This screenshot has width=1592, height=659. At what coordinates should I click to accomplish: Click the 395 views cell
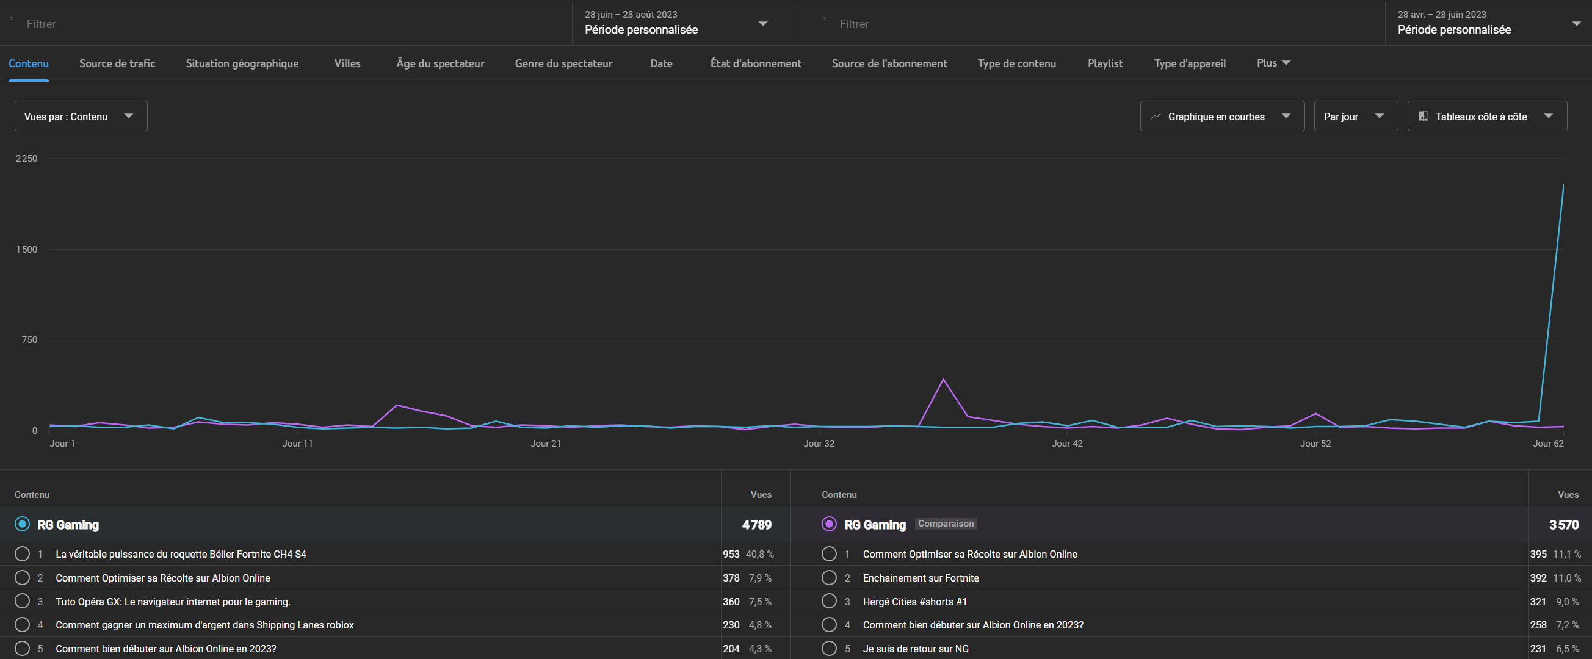(1538, 554)
